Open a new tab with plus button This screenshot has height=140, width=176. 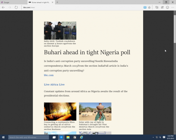(x=57, y=2)
